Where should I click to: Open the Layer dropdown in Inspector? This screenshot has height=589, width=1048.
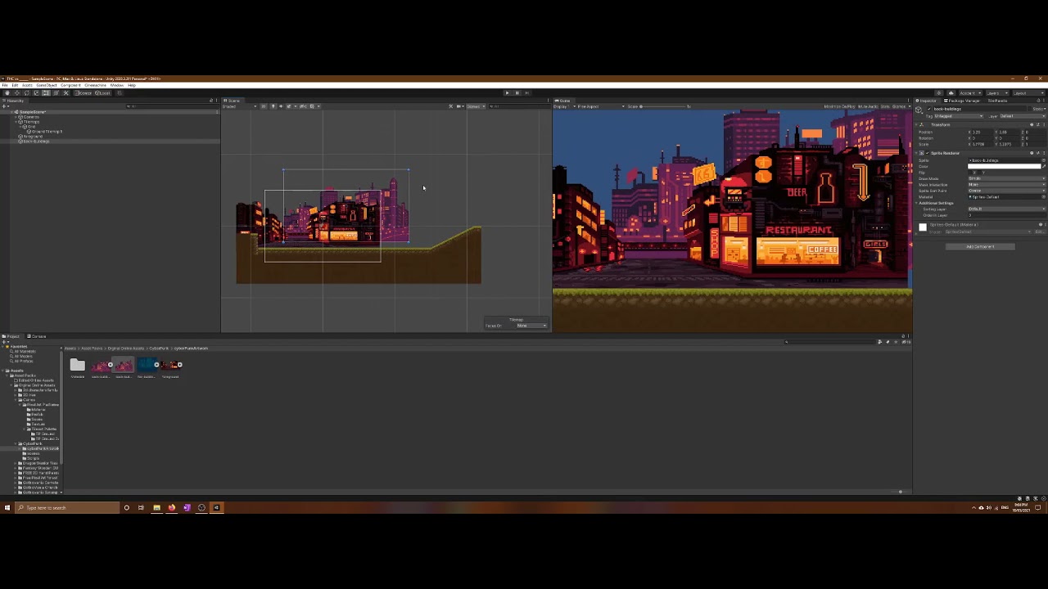tap(1023, 116)
